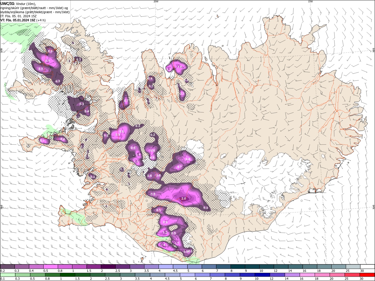Choose the snow legend swatch starting at 18
Viewport: 375px width, 281px height.
324,267
